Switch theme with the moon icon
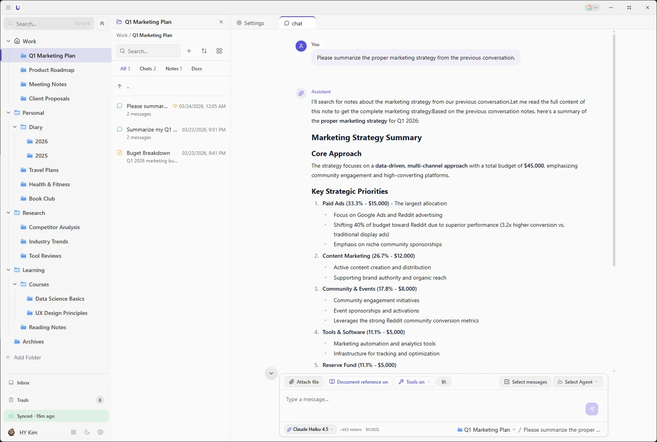The height and width of the screenshot is (442, 657). point(87,432)
